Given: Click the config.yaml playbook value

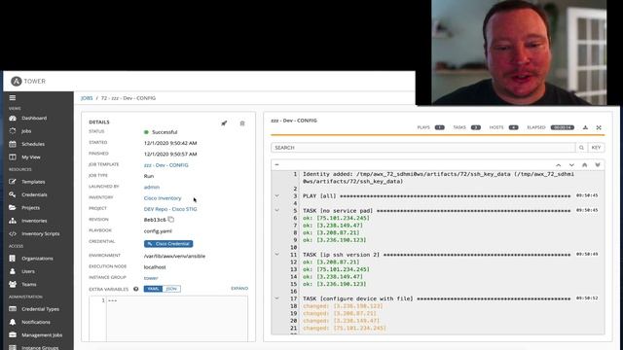Looking at the screenshot, I should pos(158,231).
